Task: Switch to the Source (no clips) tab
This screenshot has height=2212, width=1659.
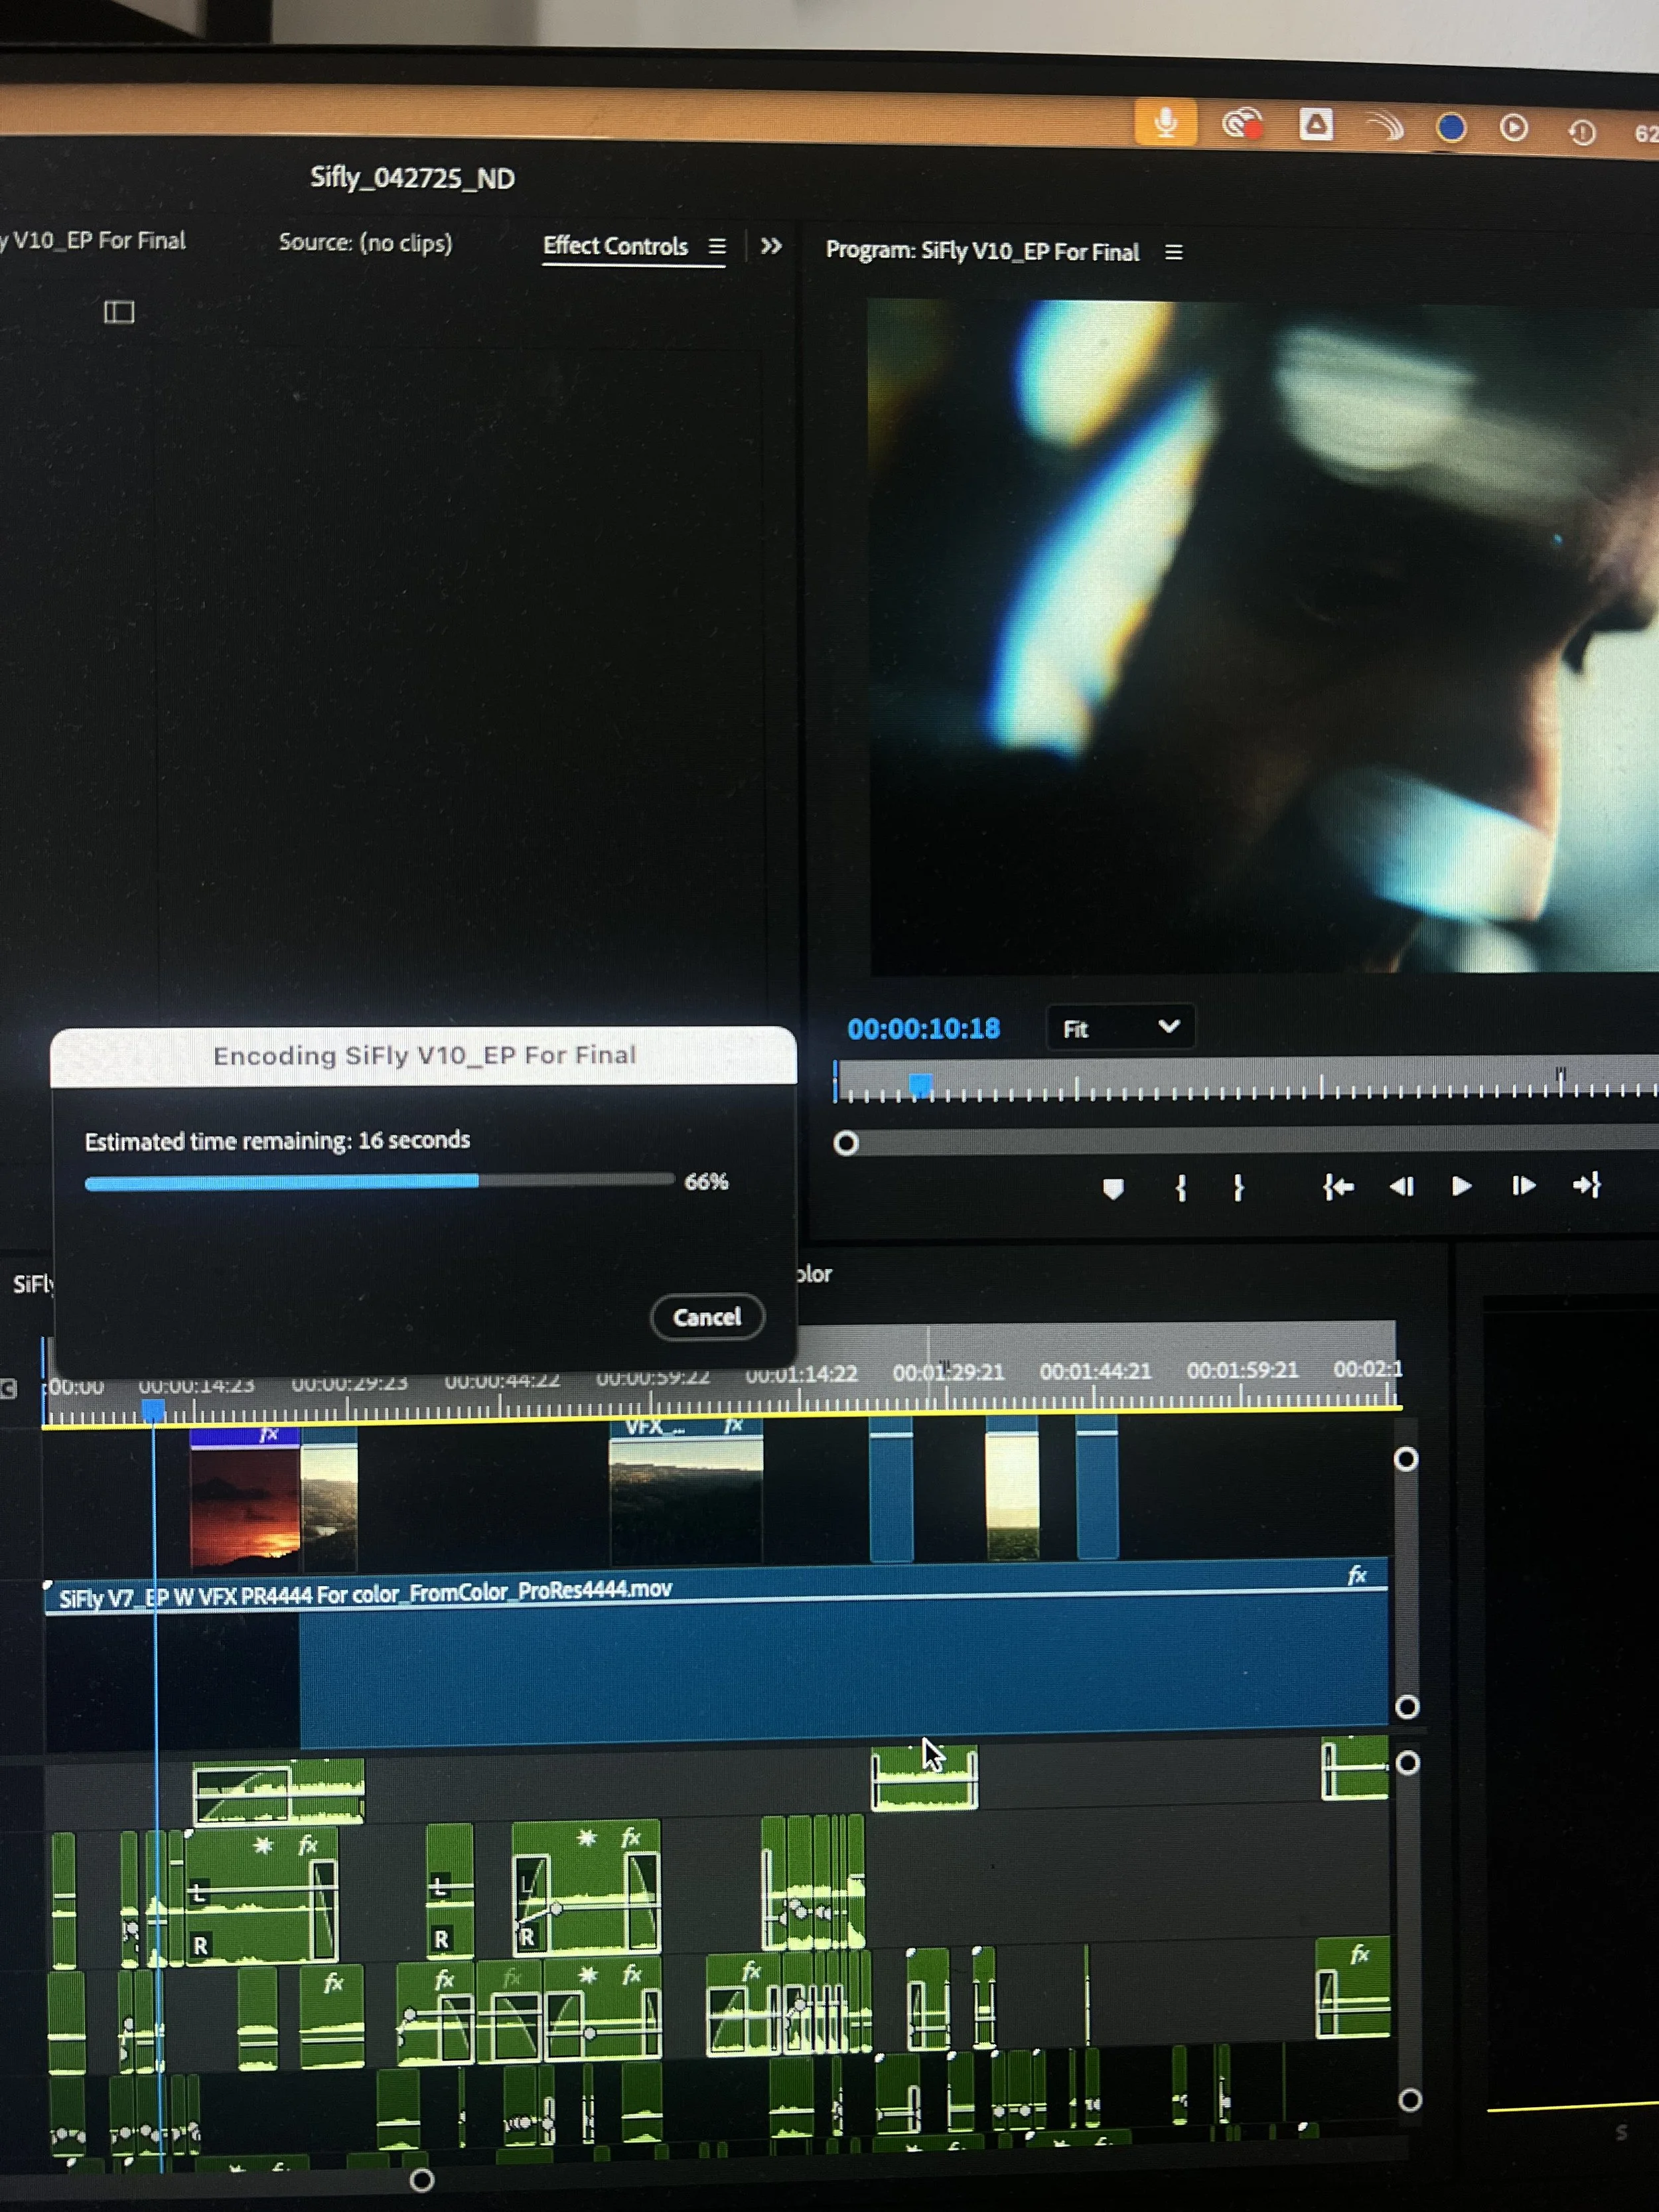Action: (x=365, y=243)
